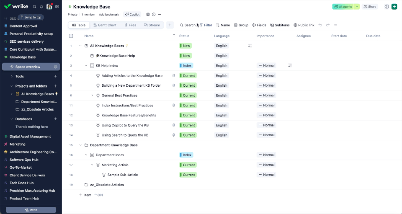Add a new Item row
402x214 pixels.
(85, 195)
